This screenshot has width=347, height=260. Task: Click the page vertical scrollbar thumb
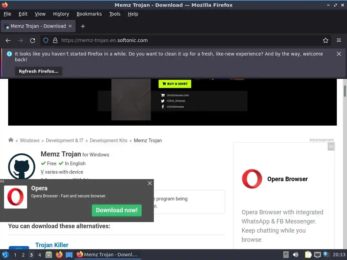pos(345,91)
